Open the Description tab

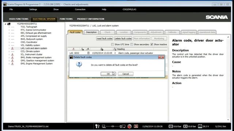(x=91, y=32)
